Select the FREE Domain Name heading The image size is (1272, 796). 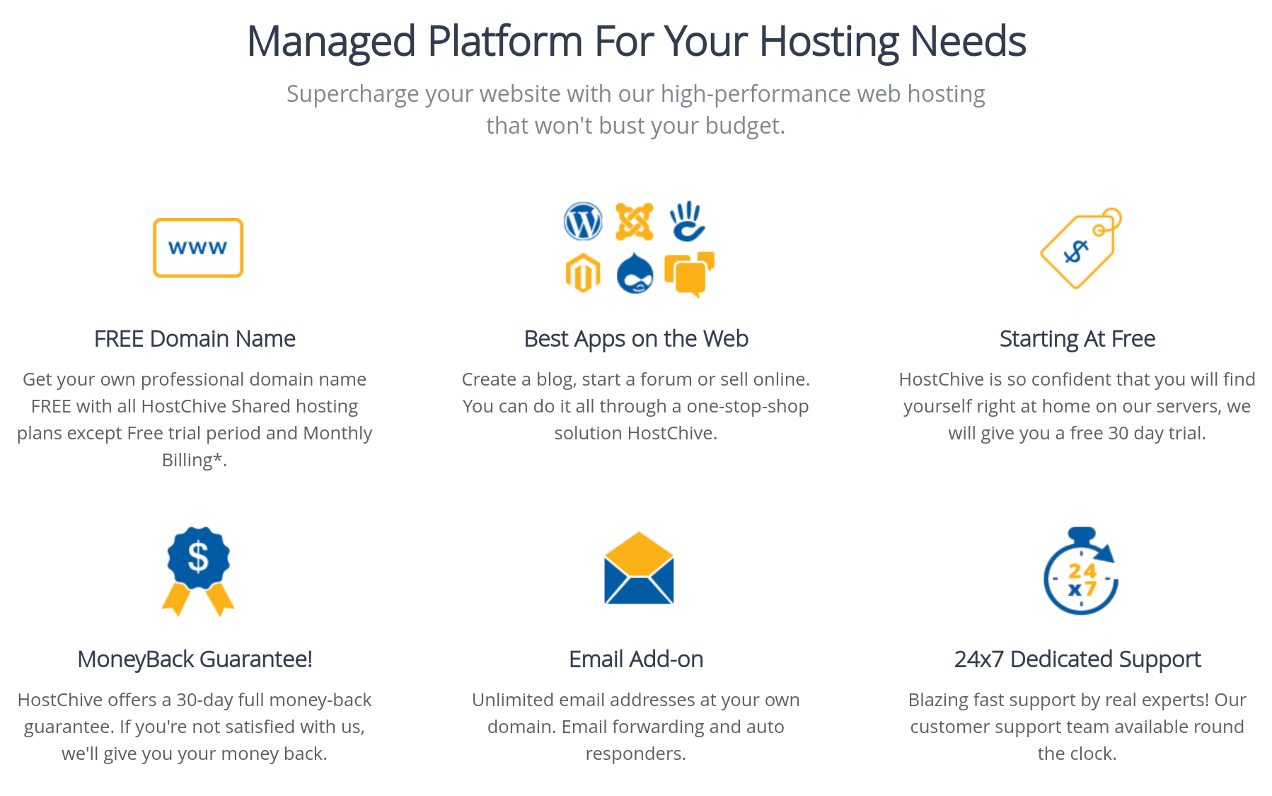[x=195, y=339]
